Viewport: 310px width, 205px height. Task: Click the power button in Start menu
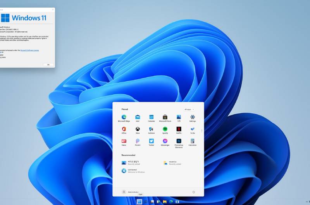(x=194, y=192)
